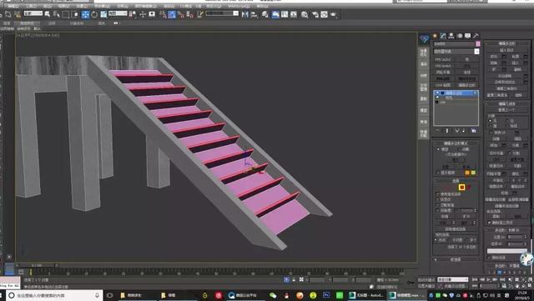This screenshot has height=301, width=534.
Task: Enable 使用堆栈选择 checkbox in Selection rollout
Action: tap(437, 194)
